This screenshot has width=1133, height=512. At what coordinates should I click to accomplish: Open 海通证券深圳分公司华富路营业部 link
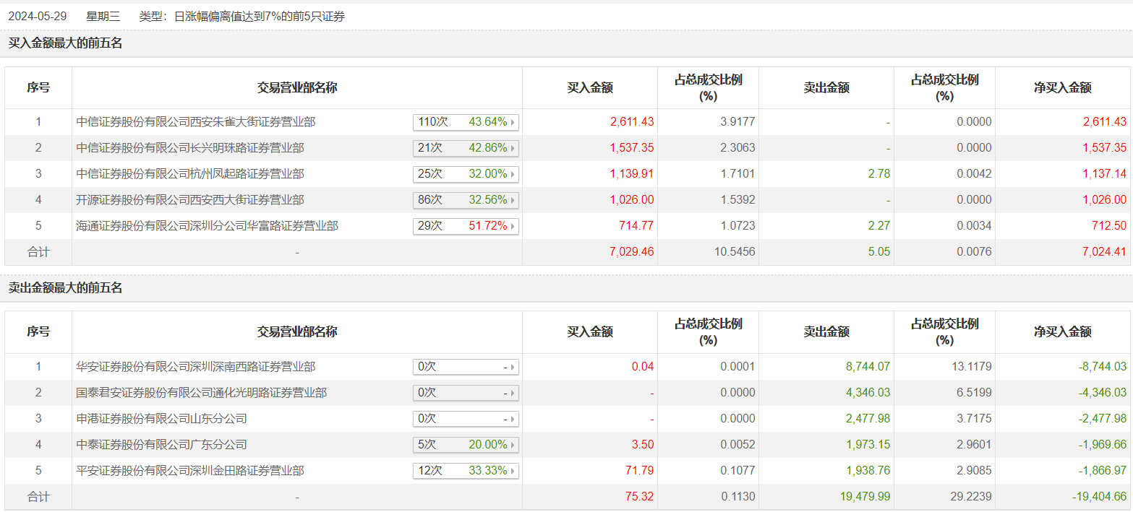(207, 226)
